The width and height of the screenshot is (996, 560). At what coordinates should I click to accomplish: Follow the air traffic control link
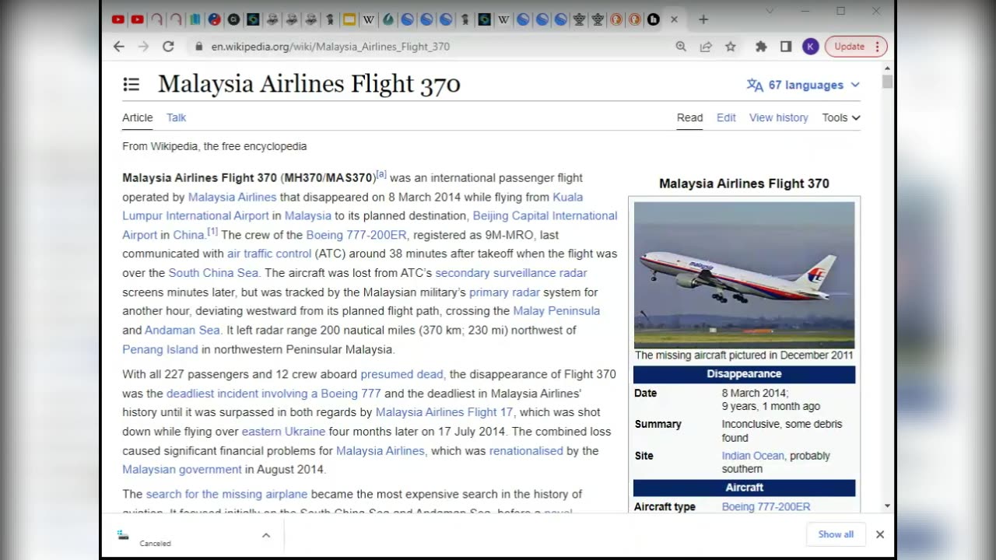(269, 254)
